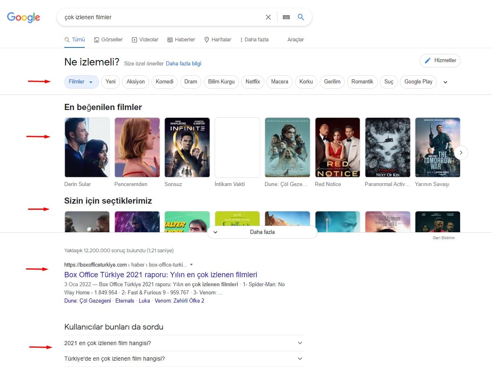Click the Sizin için seçtiklerimiz heading
Viewport: 492px width, 368px height.
tap(108, 201)
